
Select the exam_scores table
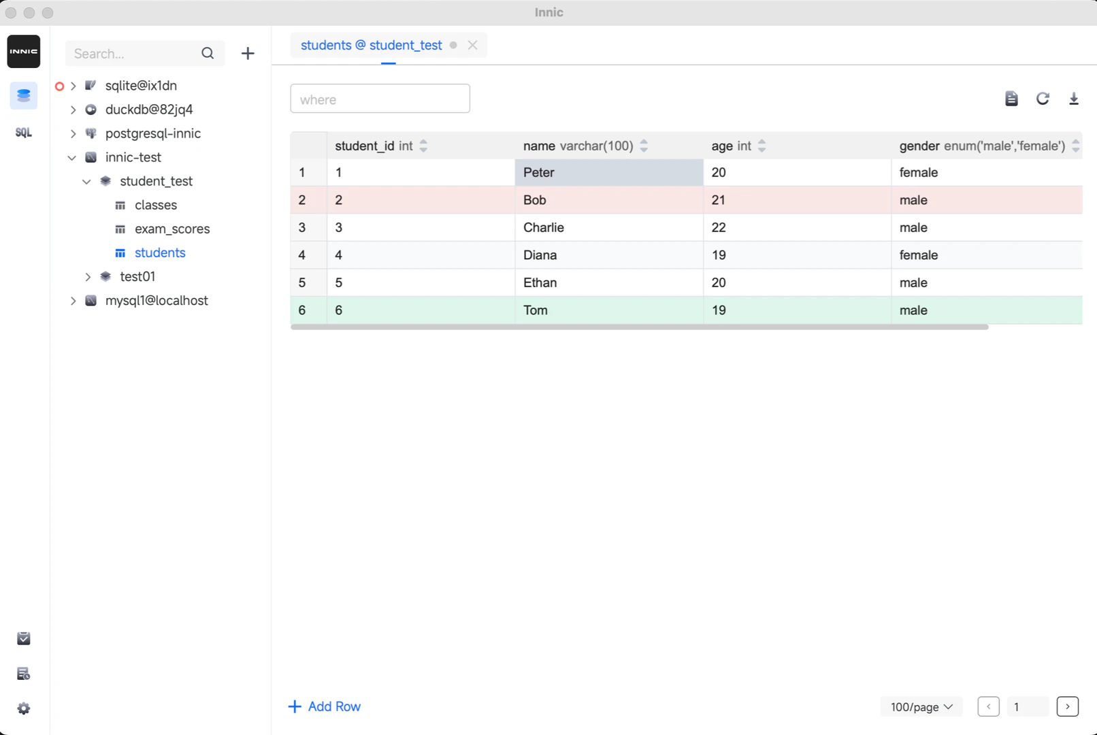pyautogui.click(x=171, y=229)
